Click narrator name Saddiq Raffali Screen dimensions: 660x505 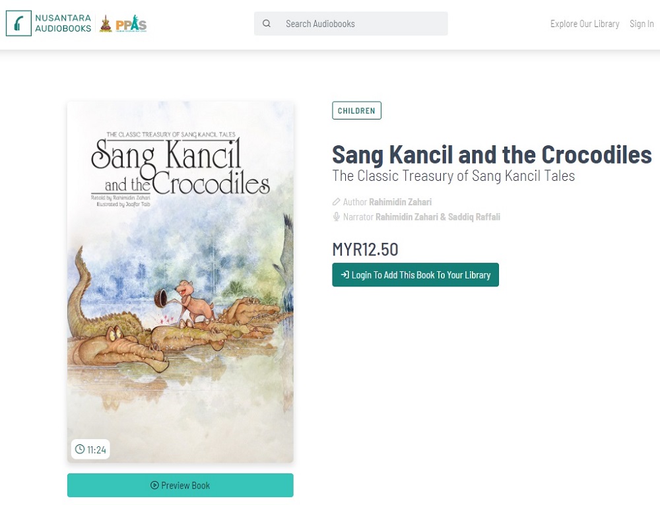click(x=475, y=217)
